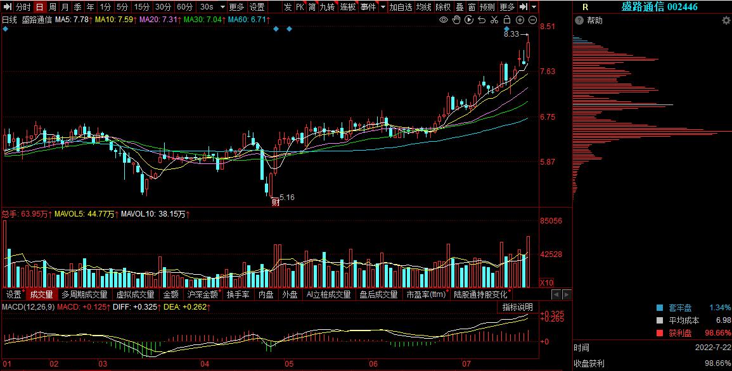Click the 叠 overlay button
The width and height of the screenshot is (732, 371).
coord(460,7)
